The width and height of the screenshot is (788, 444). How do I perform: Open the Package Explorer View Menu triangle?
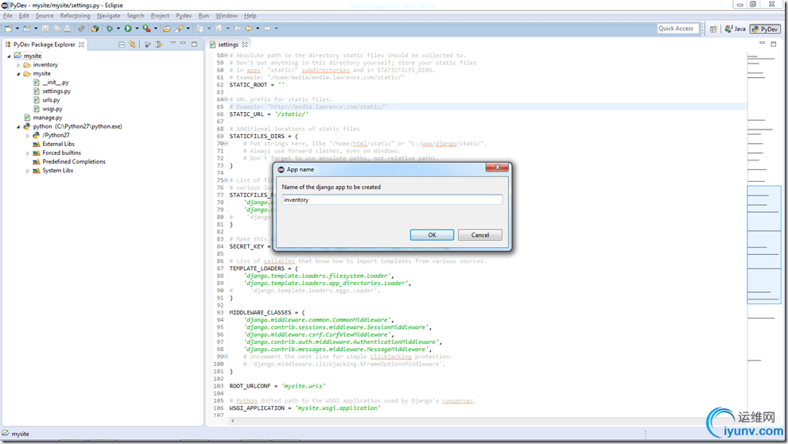click(173, 44)
